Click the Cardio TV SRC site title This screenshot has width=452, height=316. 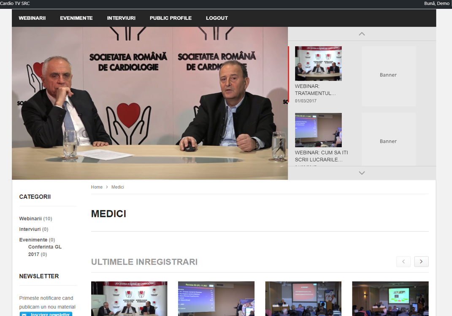(x=15, y=3)
